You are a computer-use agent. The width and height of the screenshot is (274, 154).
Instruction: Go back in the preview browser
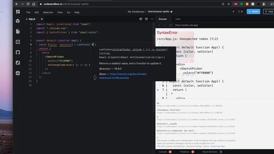pos(159,25)
